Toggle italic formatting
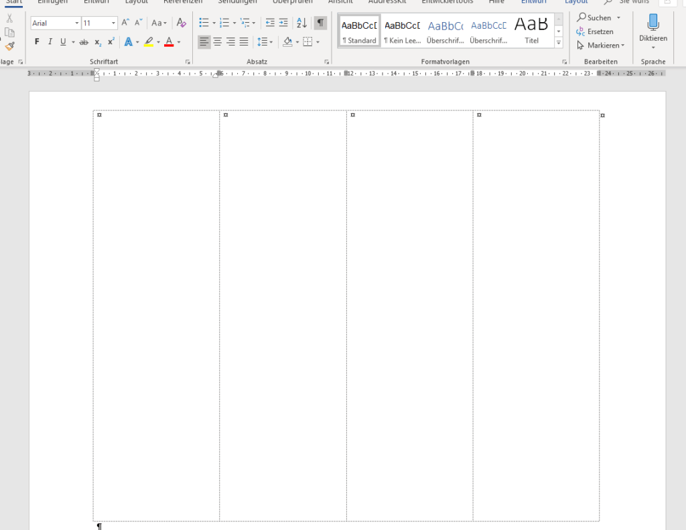Viewport: 686px width, 530px height. [50, 42]
